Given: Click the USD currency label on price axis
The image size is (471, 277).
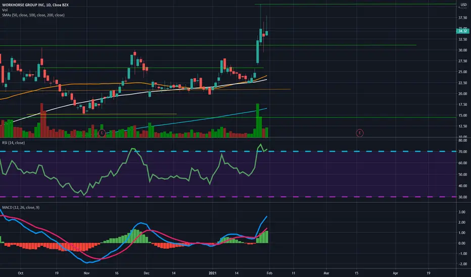Looking at the screenshot, I should coord(464,5).
